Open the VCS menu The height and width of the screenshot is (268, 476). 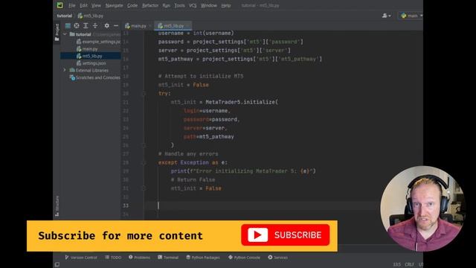[193, 5]
